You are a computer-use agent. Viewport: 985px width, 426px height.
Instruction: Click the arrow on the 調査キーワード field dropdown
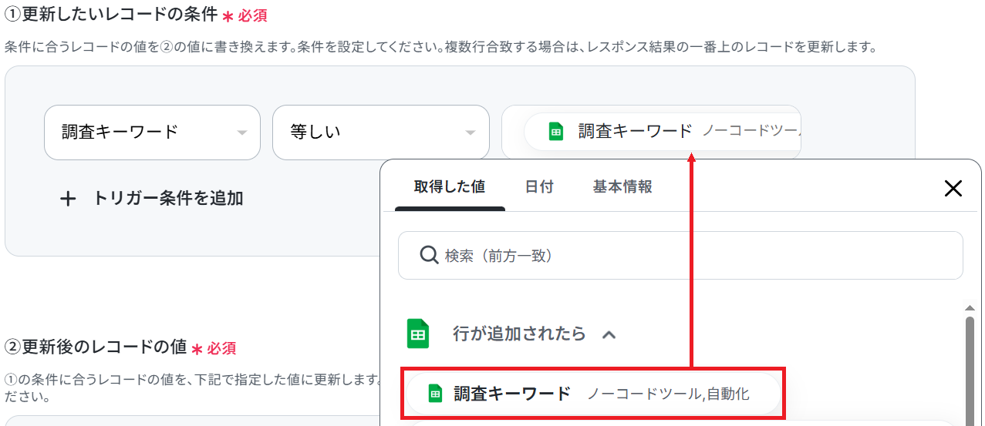(242, 132)
